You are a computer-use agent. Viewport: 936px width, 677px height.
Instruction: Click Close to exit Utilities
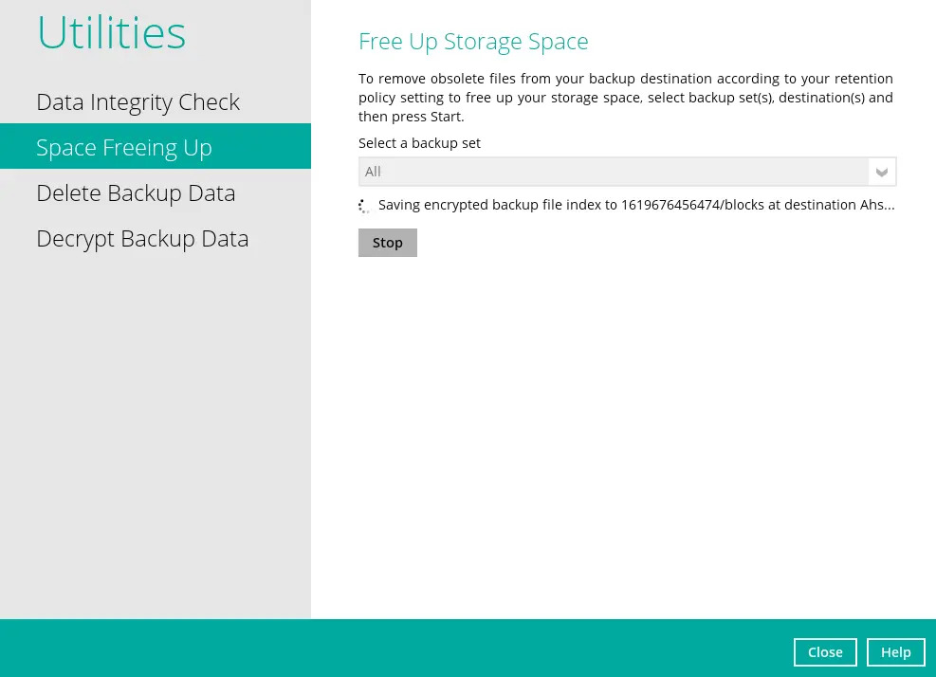pos(825,652)
